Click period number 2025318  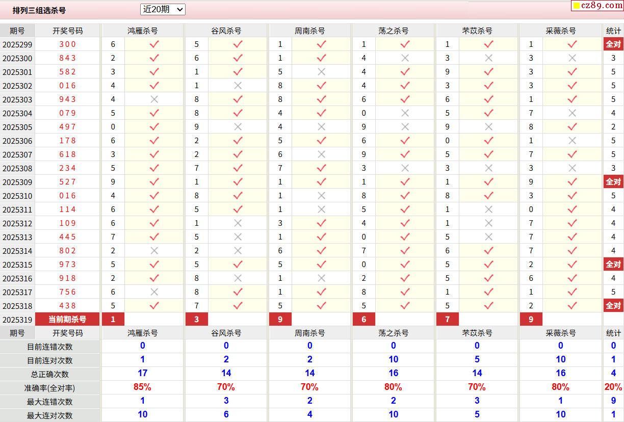pyautogui.click(x=17, y=306)
